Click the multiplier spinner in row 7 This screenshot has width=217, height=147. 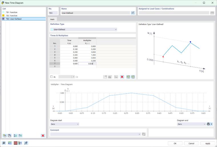tap(95, 64)
